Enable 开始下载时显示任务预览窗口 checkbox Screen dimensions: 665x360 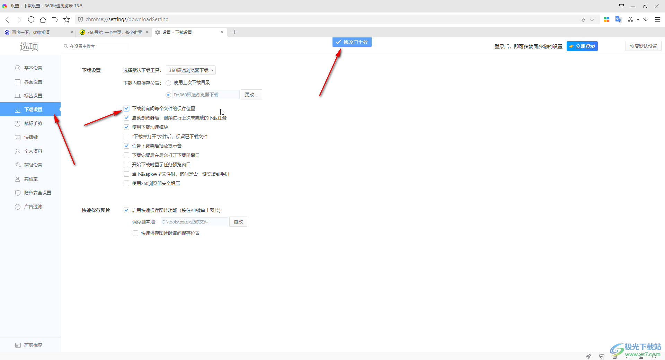pyautogui.click(x=126, y=165)
